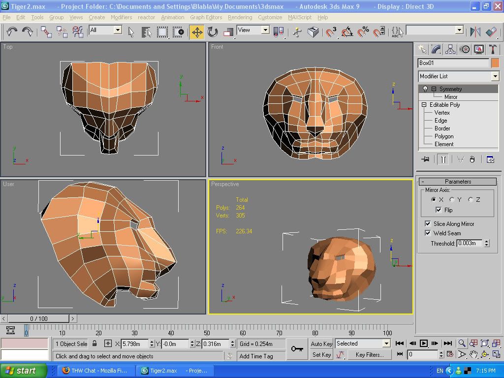Click the Threshold spinner arrows

(487, 243)
